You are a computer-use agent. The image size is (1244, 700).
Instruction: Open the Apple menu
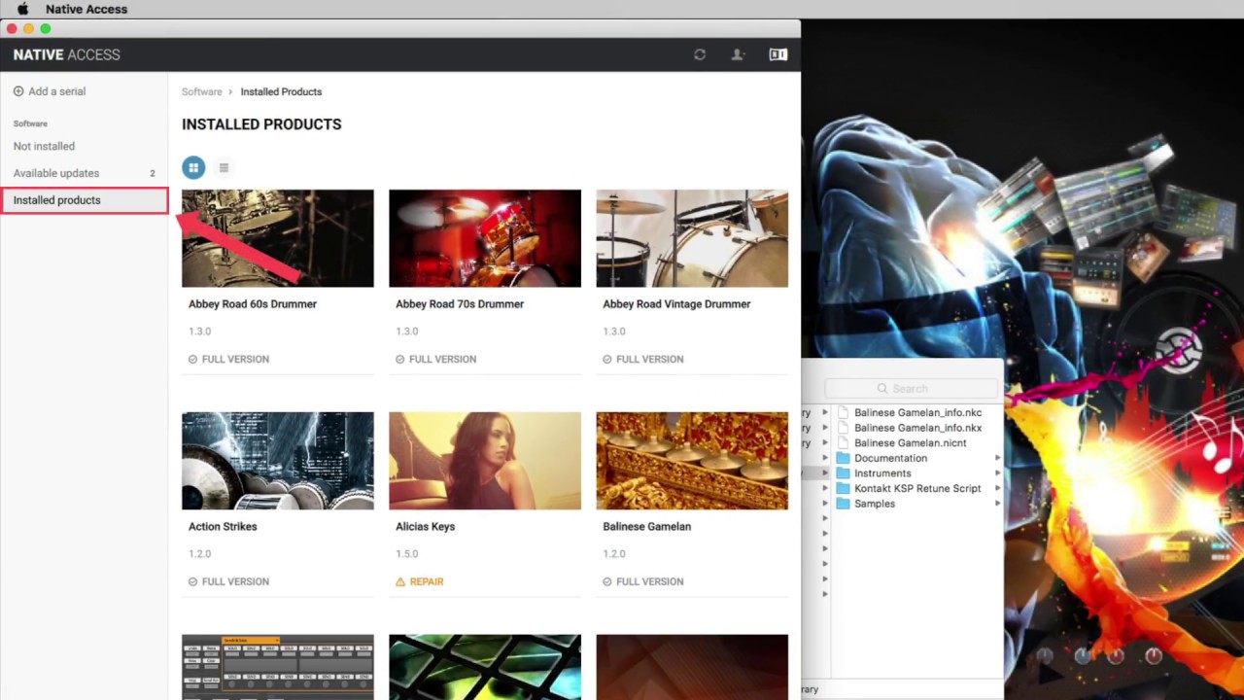coord(22,9)
